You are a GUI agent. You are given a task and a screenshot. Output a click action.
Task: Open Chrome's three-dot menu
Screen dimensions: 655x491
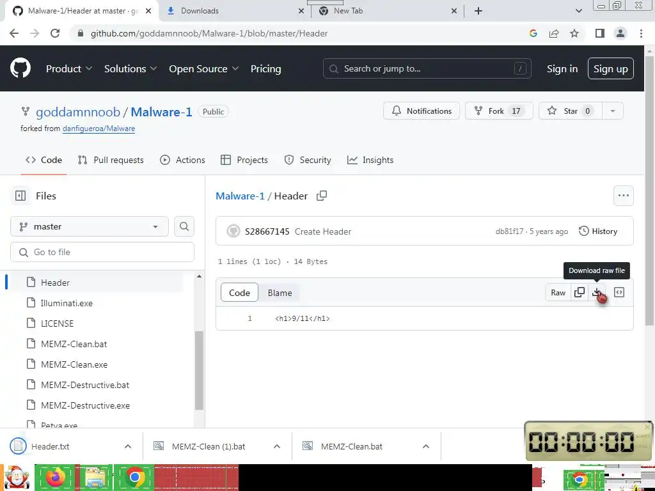[641, 33]
